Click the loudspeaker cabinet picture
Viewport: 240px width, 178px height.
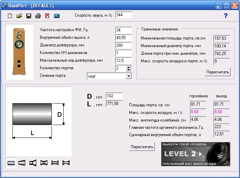click(x=19, y=52)
